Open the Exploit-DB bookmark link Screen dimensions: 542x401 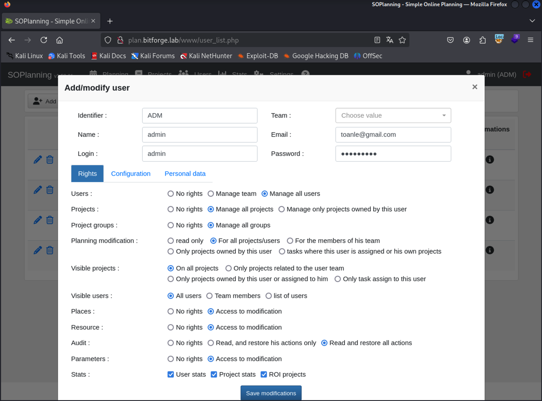pos(258,56)
